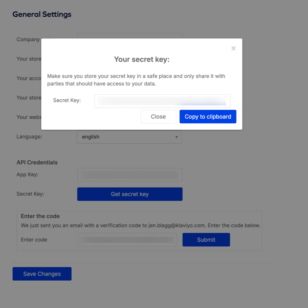Click the Company name field above the dialog

coord(130,35)
